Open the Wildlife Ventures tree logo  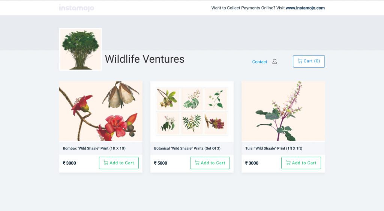pyautogui.click(x=81, y=49)
